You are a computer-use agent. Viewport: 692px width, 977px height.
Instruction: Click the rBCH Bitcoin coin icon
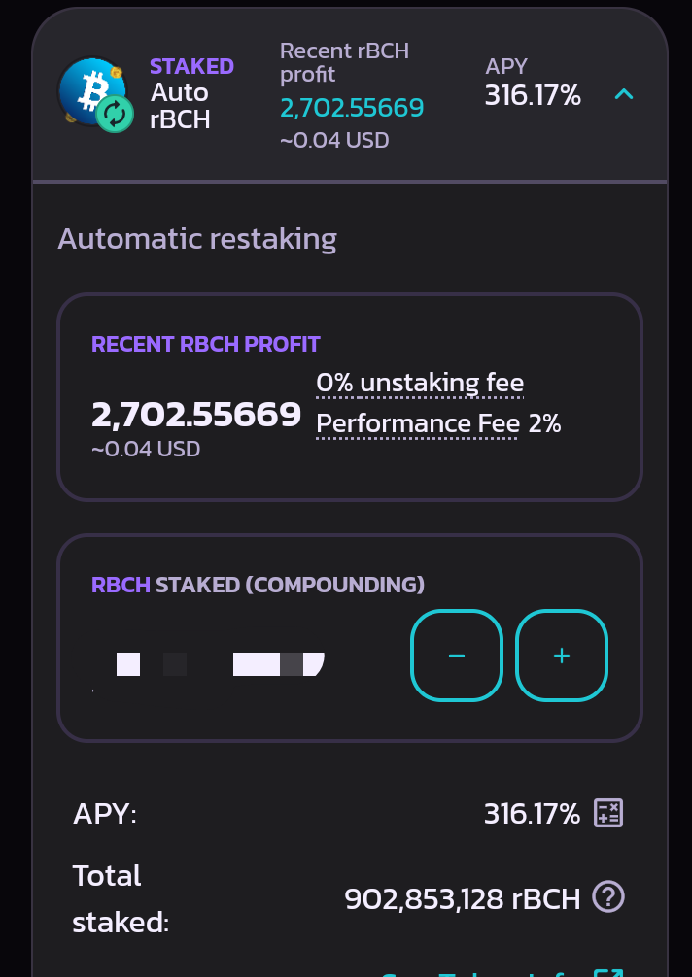coord(91,91)
